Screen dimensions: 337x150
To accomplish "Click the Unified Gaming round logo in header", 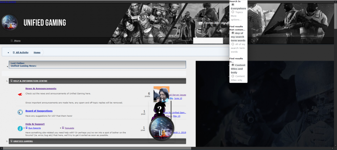I will click(9, 23).
